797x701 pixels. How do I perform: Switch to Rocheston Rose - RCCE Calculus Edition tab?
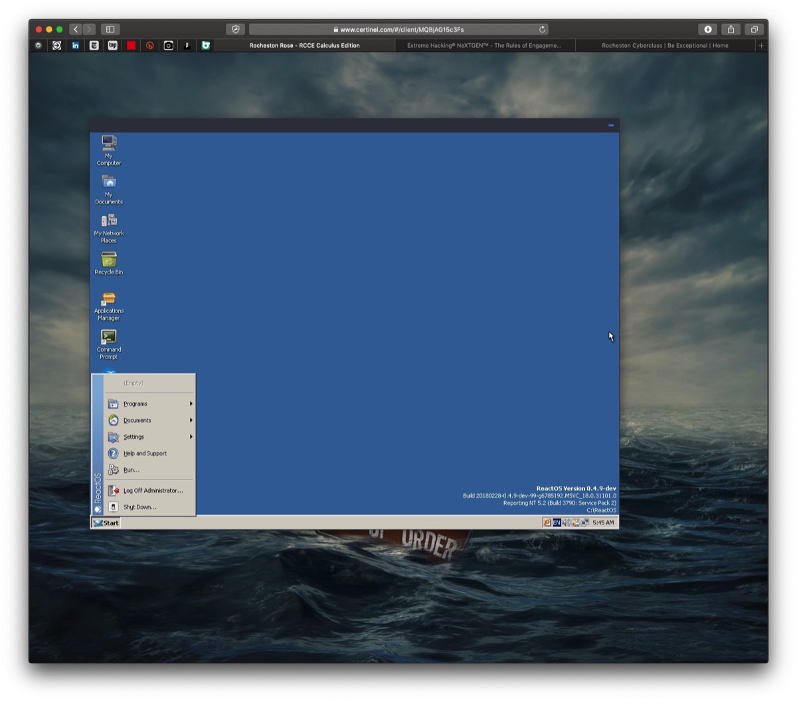pos(305,46)
